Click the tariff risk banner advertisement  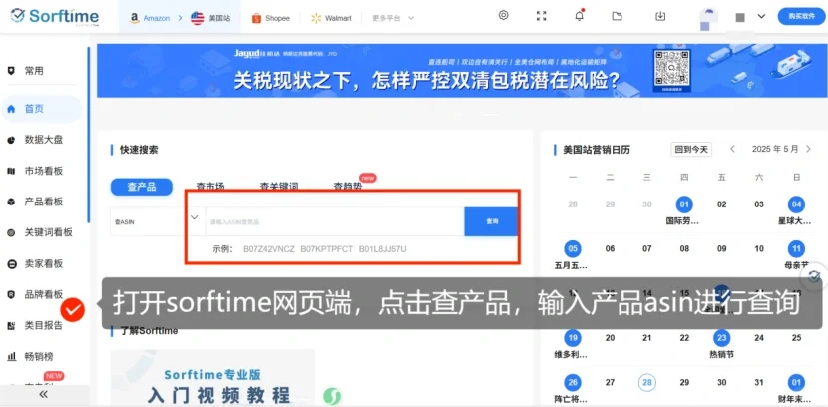click(x=462, y=70)
